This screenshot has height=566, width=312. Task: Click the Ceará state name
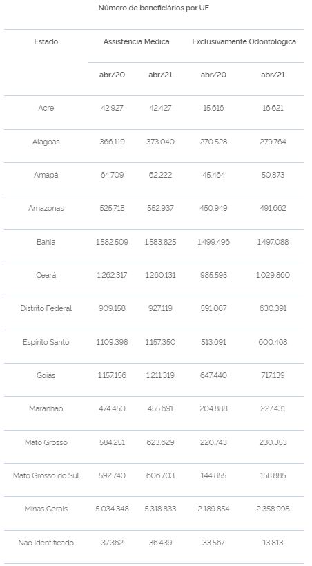coord(46,275)
